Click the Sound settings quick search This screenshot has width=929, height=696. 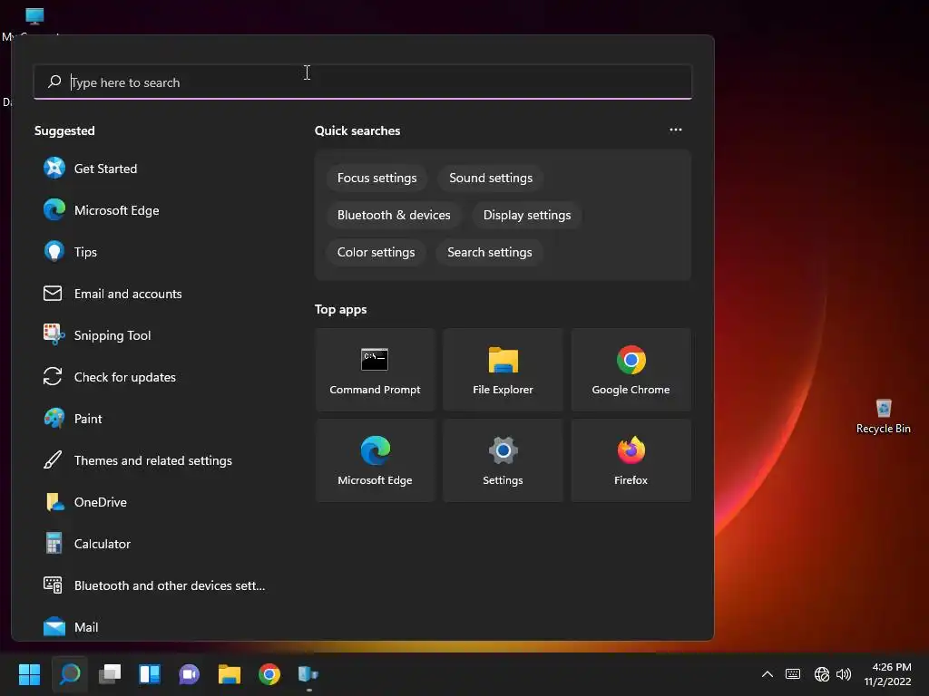click(x=491, y=179)
